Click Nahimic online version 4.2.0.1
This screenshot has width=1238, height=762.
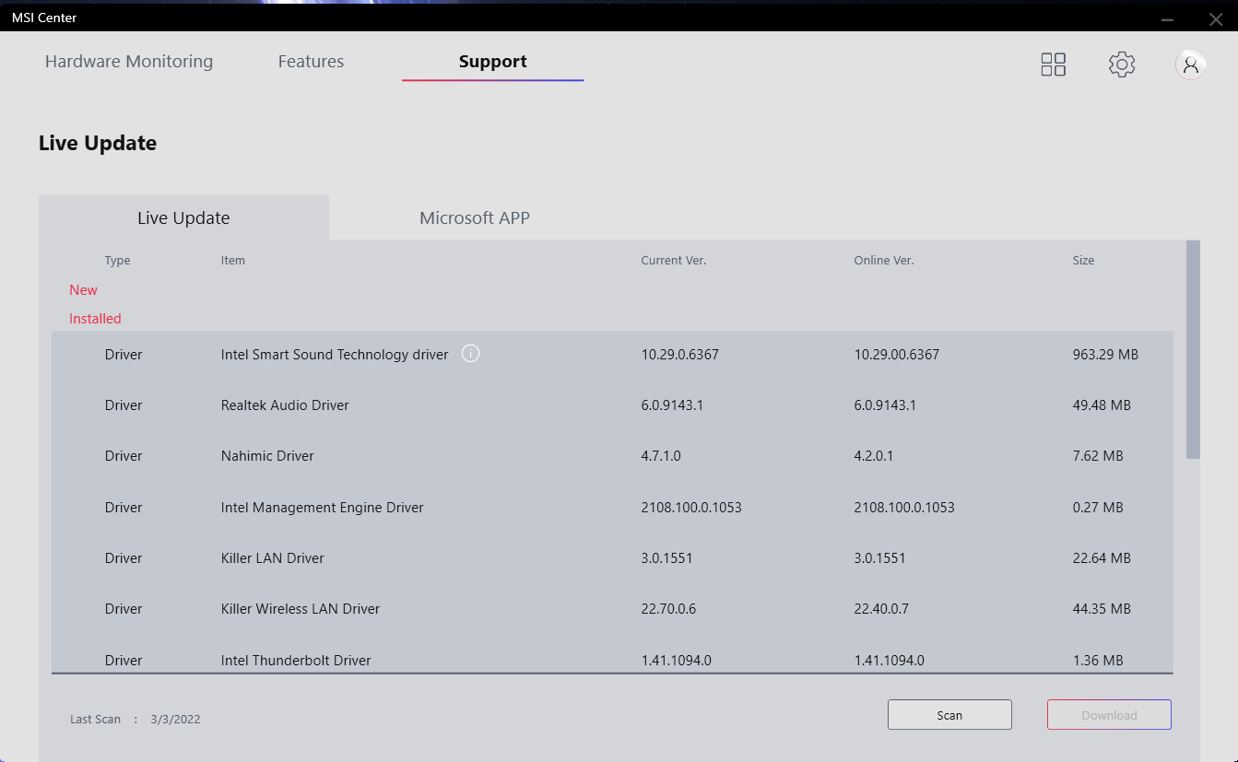(874, 456)
